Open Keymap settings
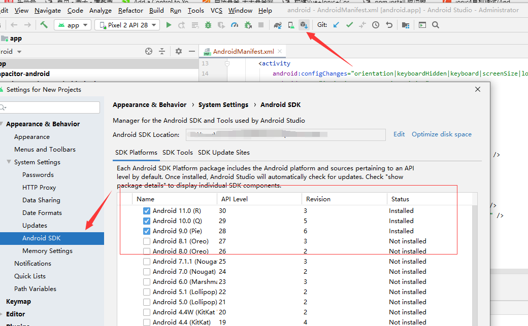528x326 pixels. click(18, 302)
